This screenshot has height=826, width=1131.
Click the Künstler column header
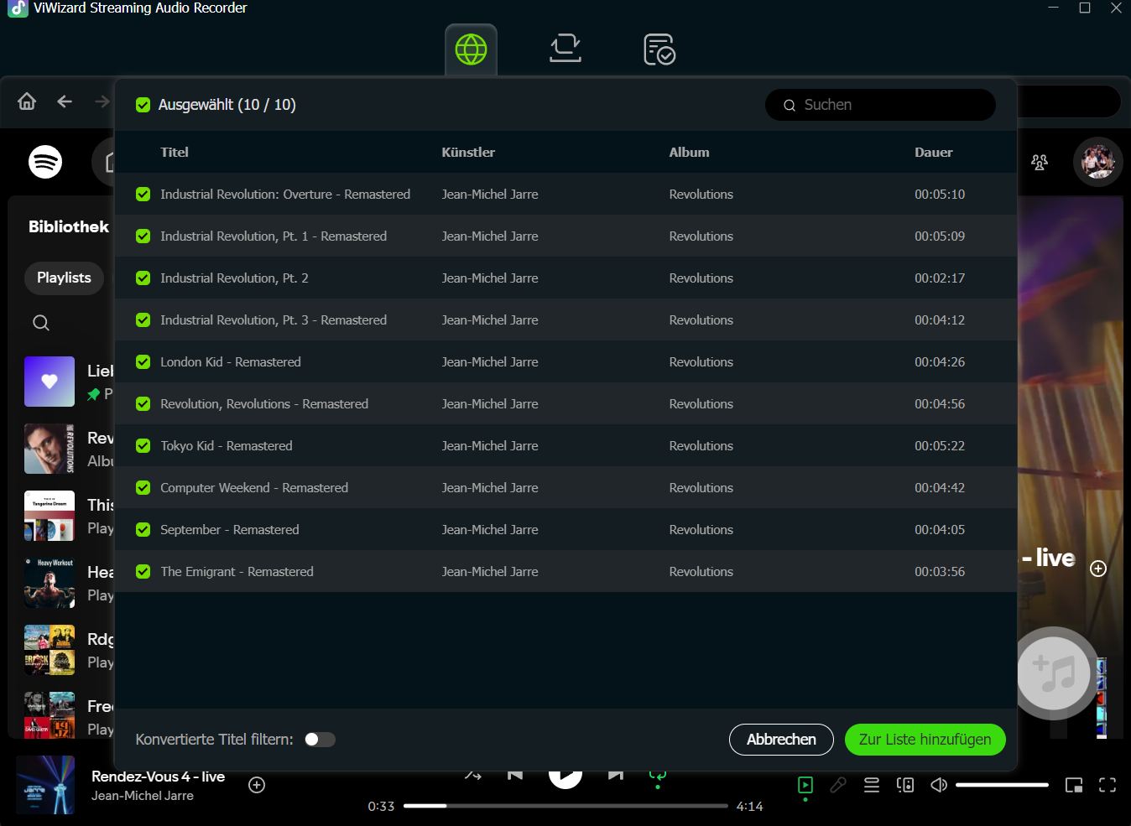(x=468, y=153)
